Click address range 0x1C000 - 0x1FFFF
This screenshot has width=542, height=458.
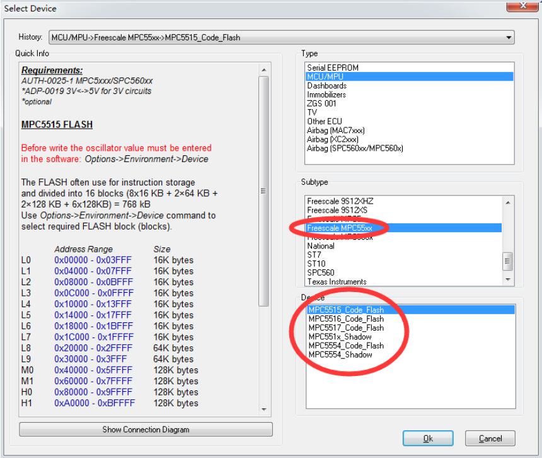94,337
